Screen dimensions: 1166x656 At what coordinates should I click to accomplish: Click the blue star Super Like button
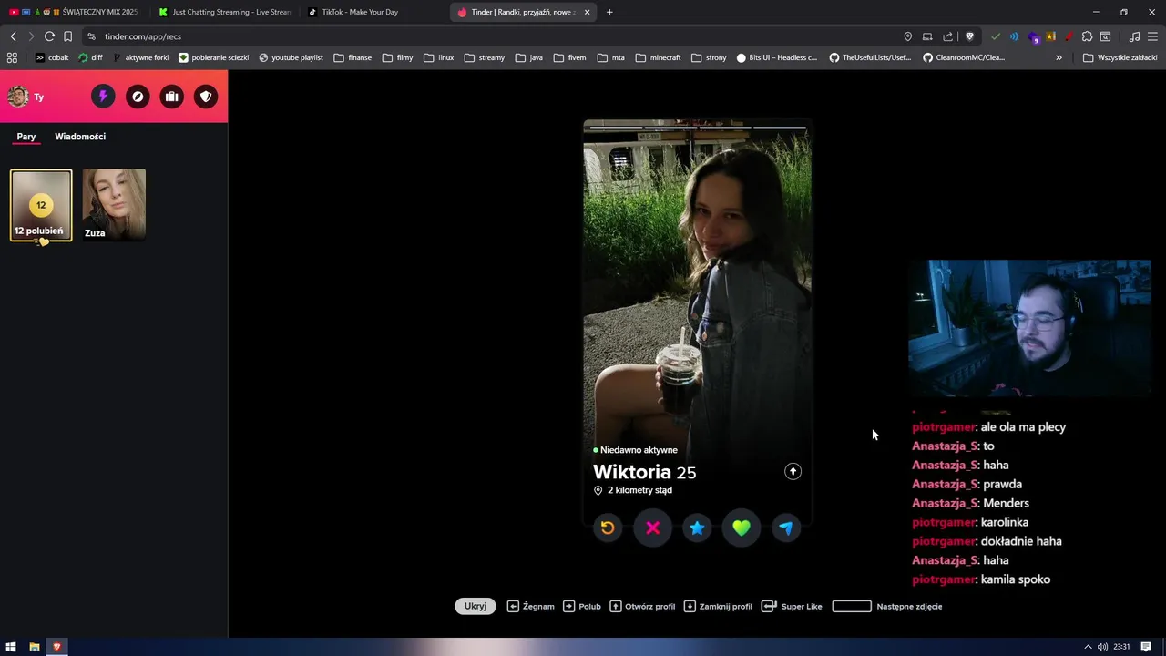pos(697,528)
